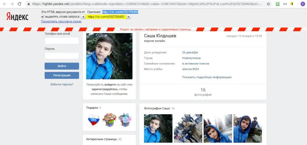Open the fourth photo with two boys
The image size is (307, 145).
248,129
